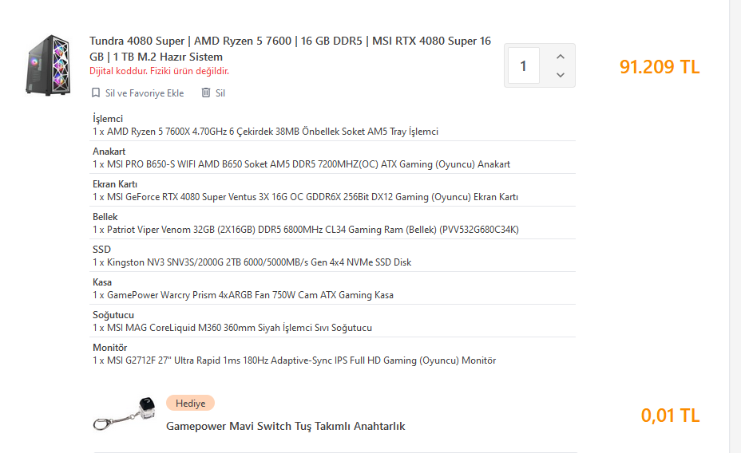Click the 91.209 TL price

coord(660,66)
